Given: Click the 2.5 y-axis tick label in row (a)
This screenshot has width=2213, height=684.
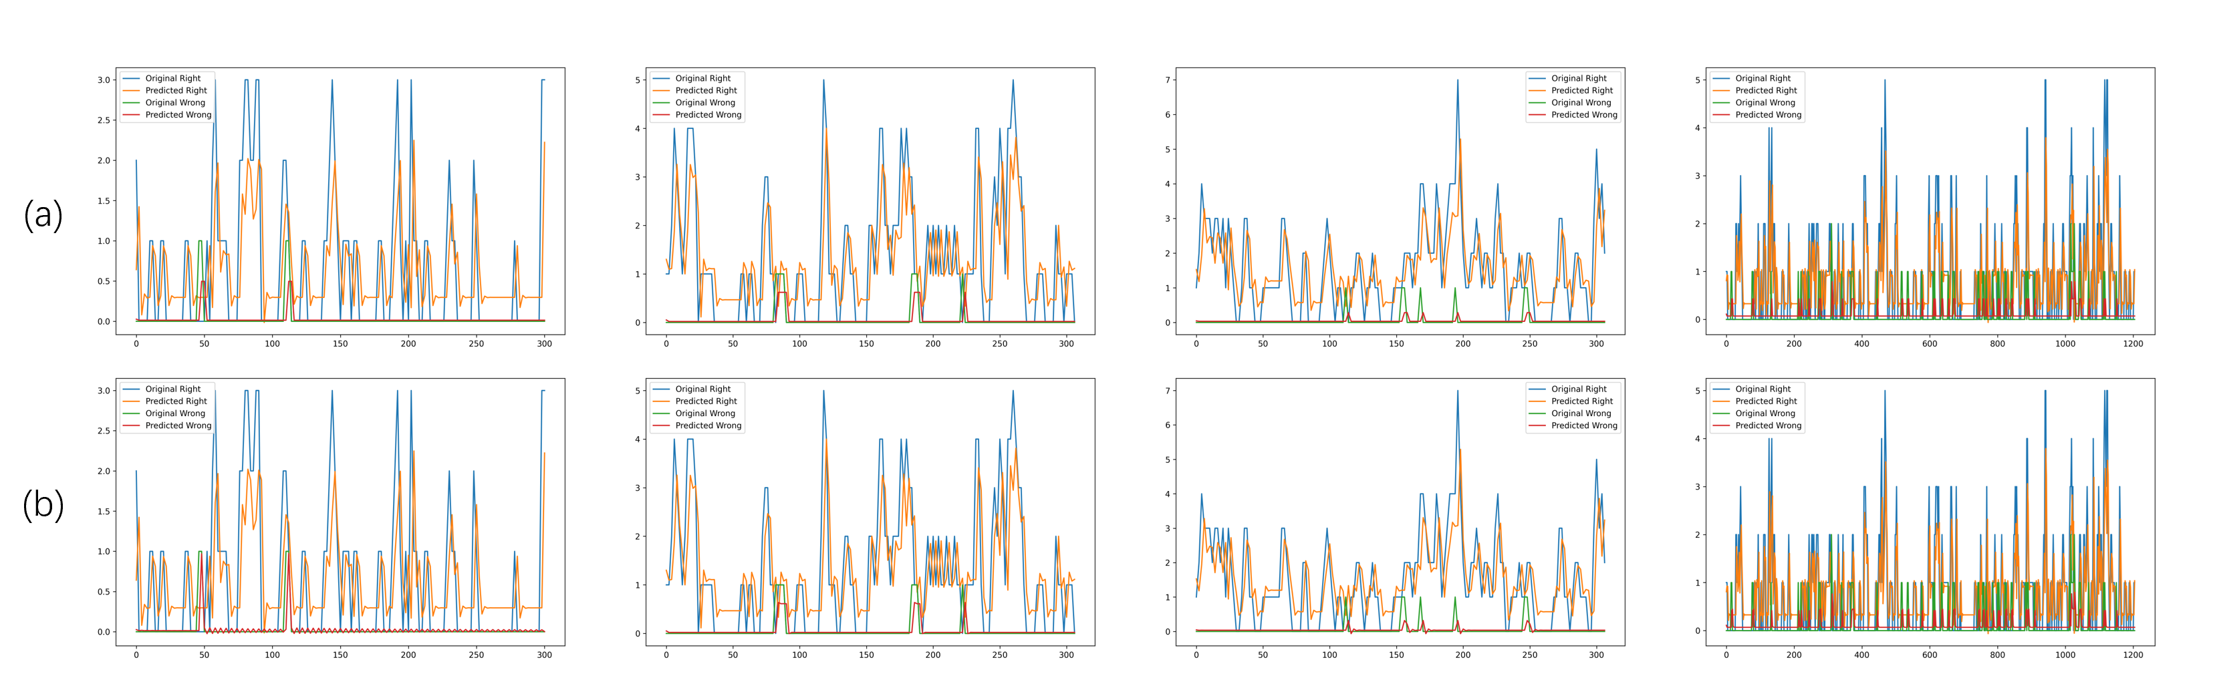Looking at the screenshot, I should [x=104, y=120].
